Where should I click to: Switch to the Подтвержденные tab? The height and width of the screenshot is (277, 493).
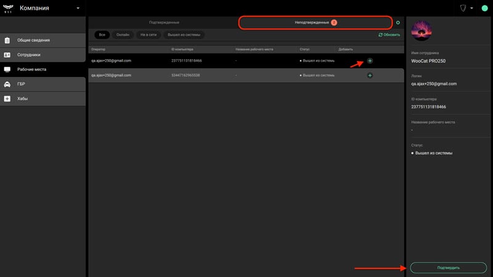[164, 23]
